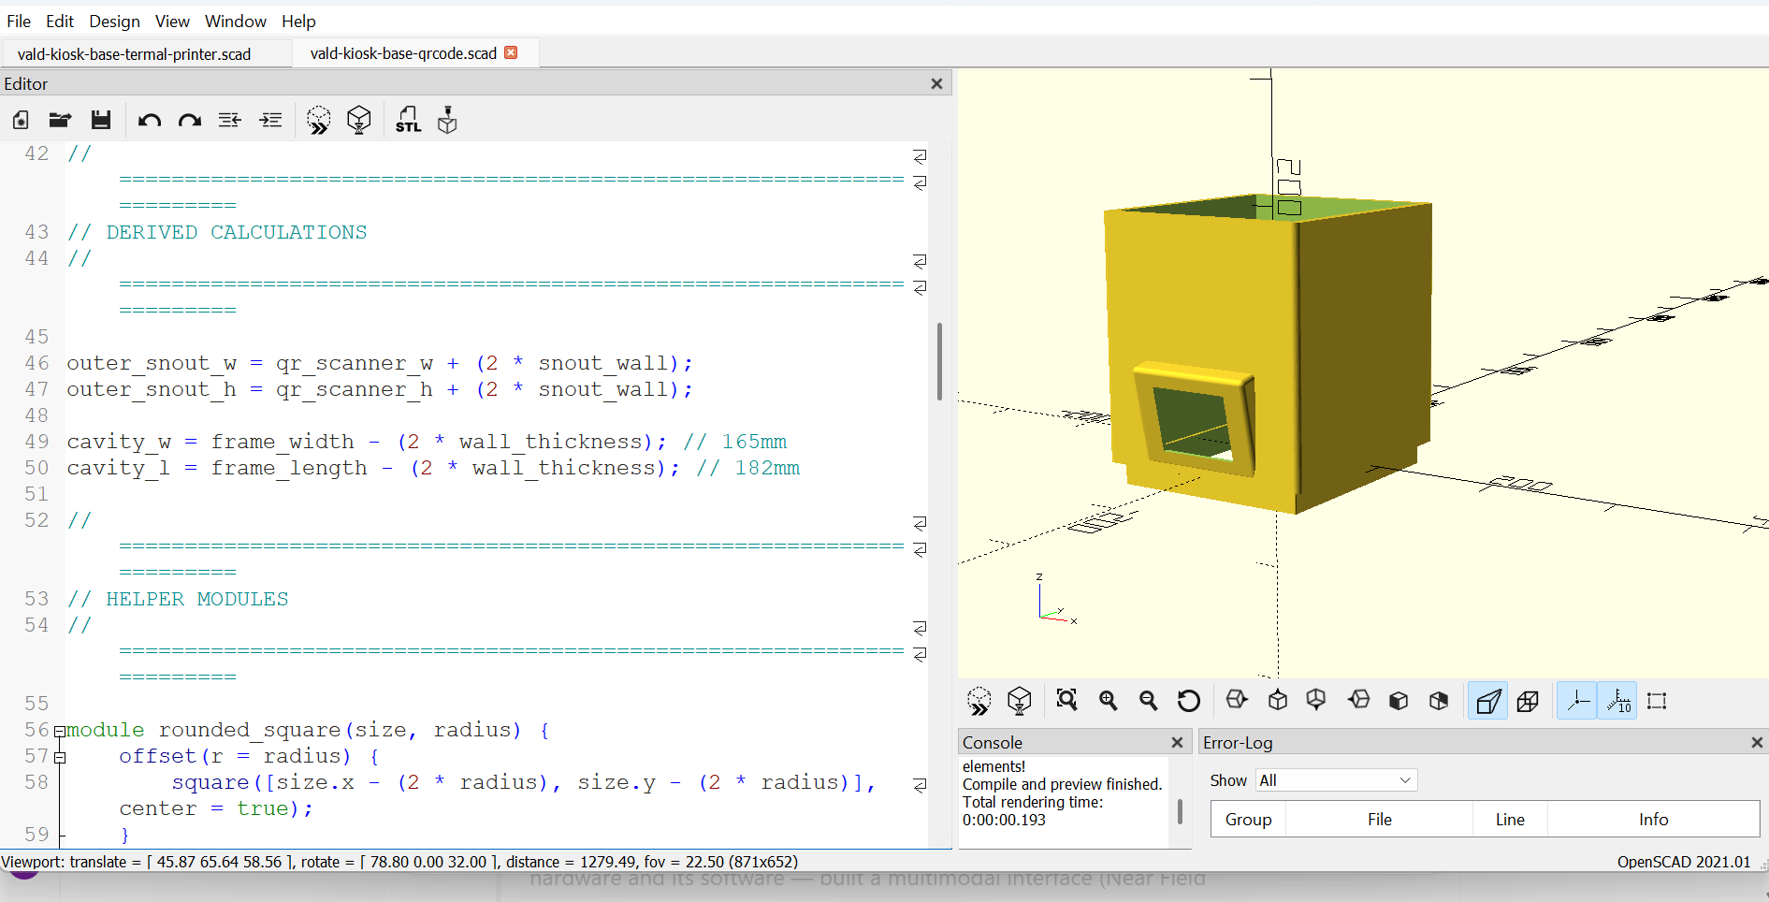
Task: Save the file with the floppy icon
Action: (x=101, y=120)
